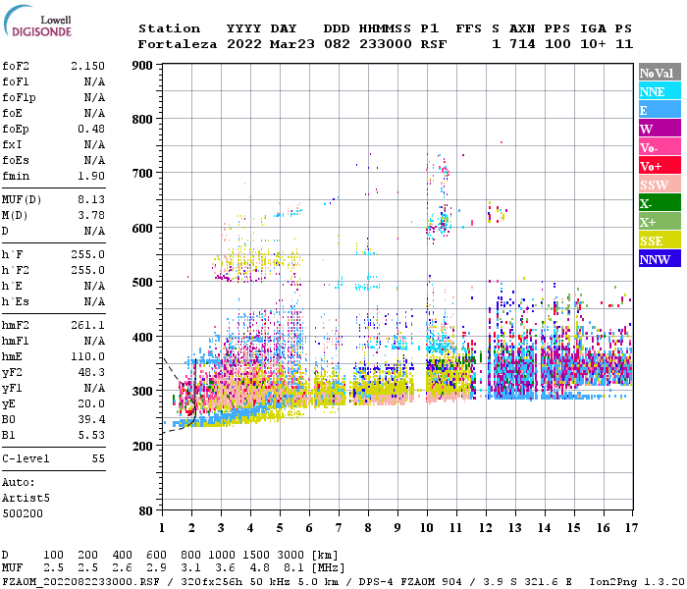This screenshot has height=589, width=687.
Task: Click the Artist5 auto-scaling label
Action: click(26, 499)
